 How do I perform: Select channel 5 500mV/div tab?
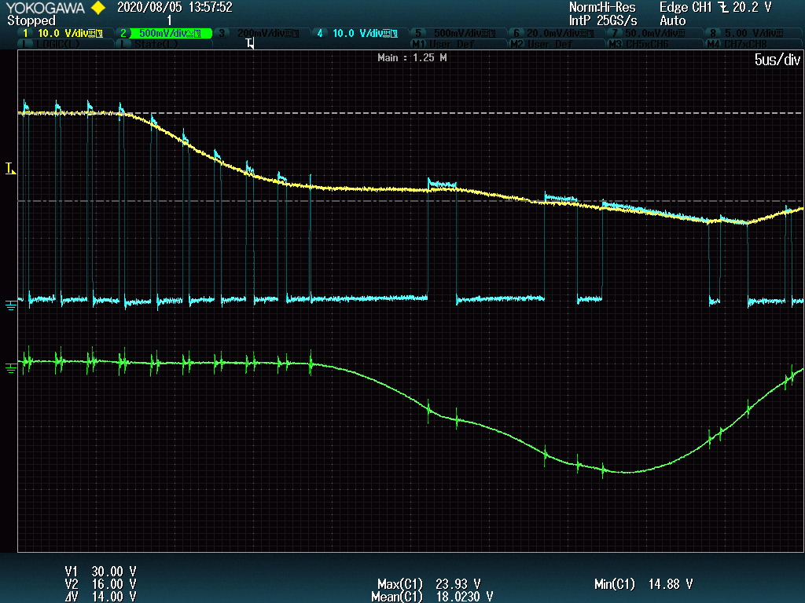point(458,33)
